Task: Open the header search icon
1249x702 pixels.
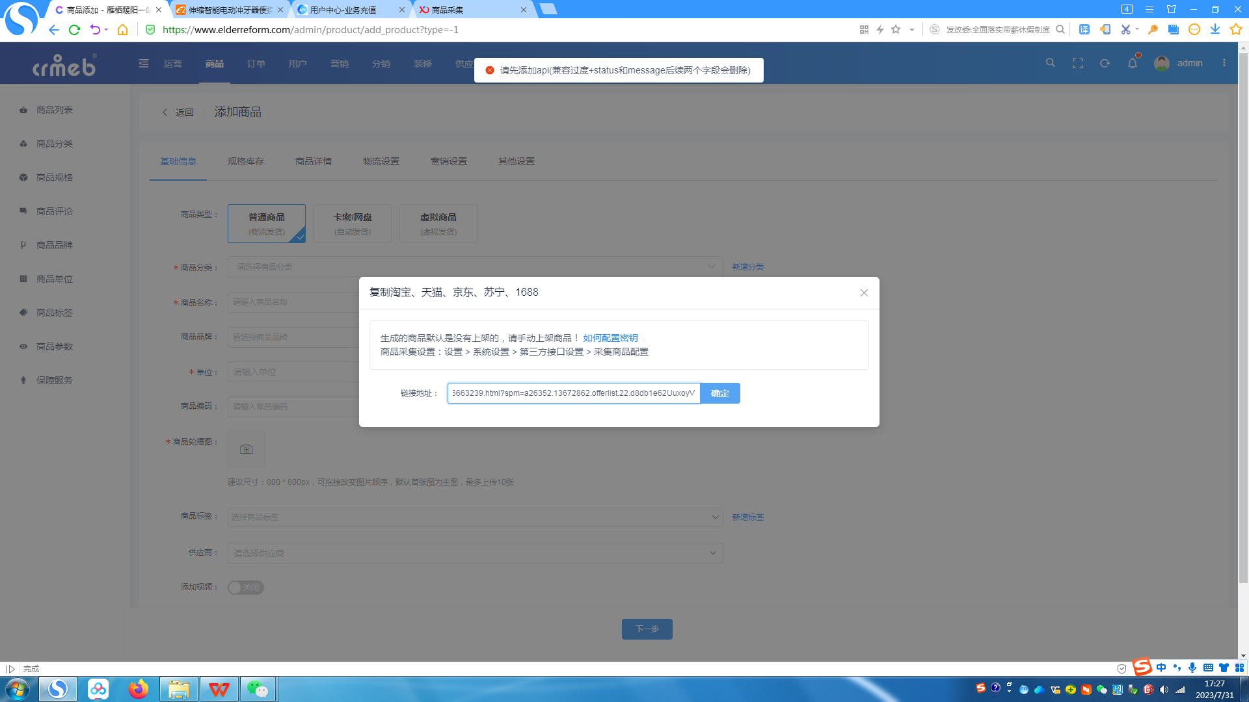Action: [x=1051, y=63]
